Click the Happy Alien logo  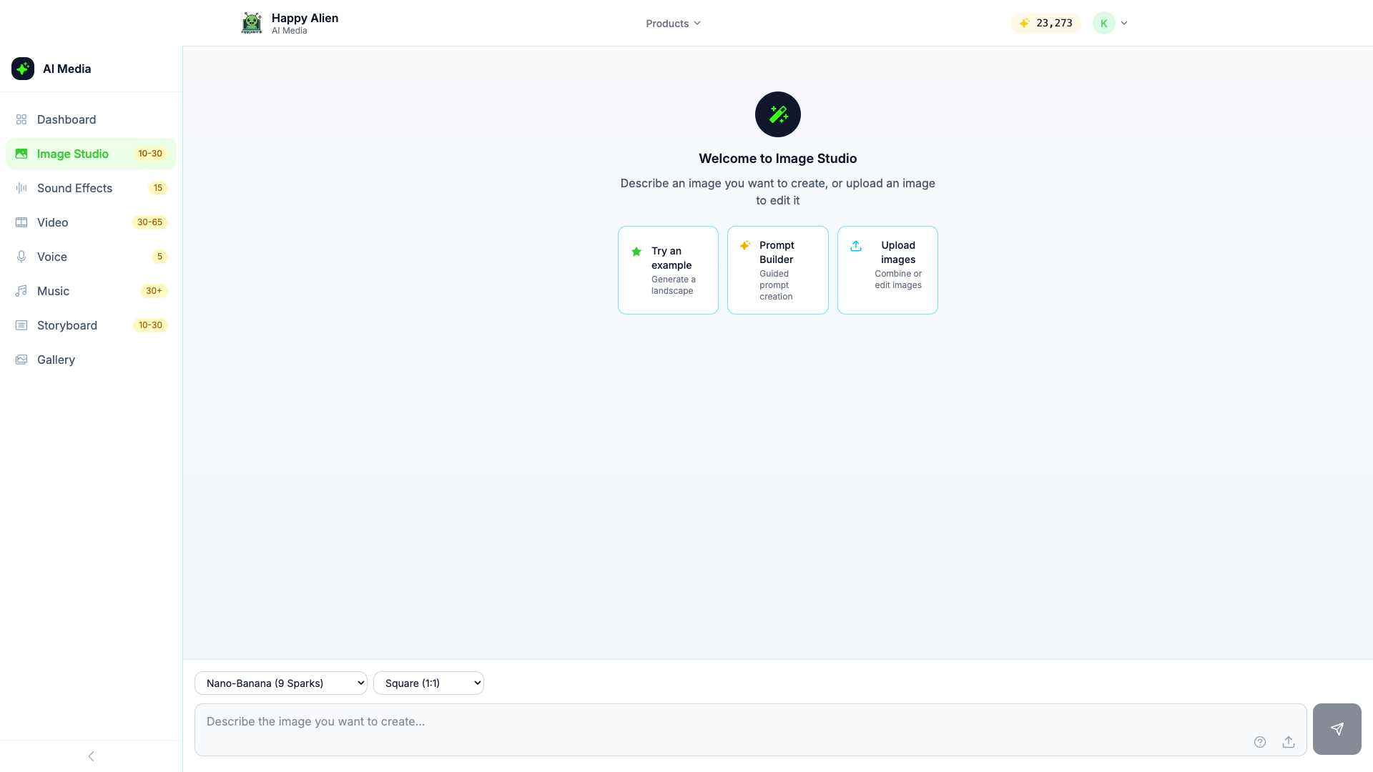(x=252, y=23)
